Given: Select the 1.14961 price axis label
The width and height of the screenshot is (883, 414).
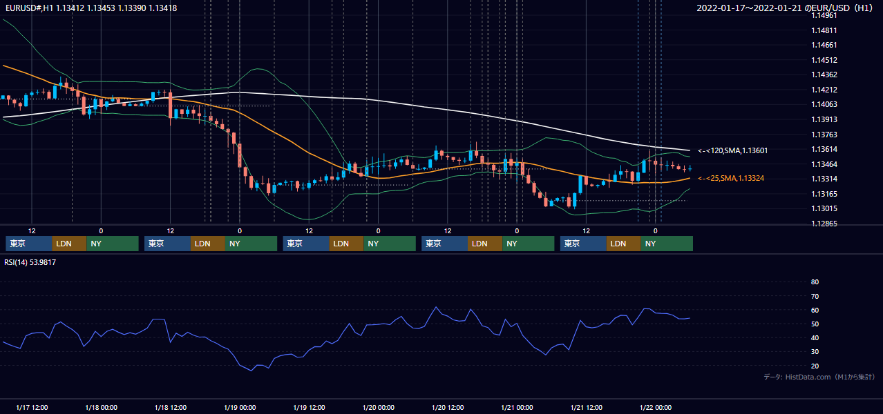Looking at the screenshot, I should (824, 15).
